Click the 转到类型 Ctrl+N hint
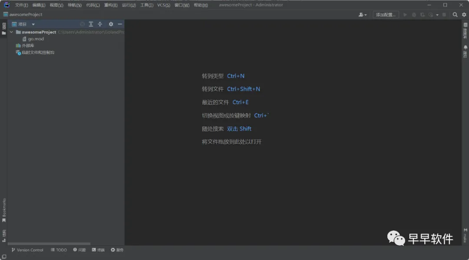This screenshot has height=260, width=469. click(x=223, y=76)
